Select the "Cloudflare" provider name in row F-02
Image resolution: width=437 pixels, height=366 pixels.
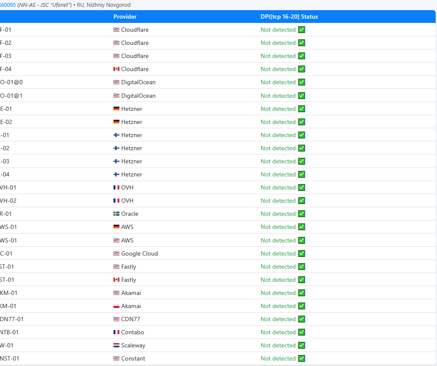(x=135, y=43)
